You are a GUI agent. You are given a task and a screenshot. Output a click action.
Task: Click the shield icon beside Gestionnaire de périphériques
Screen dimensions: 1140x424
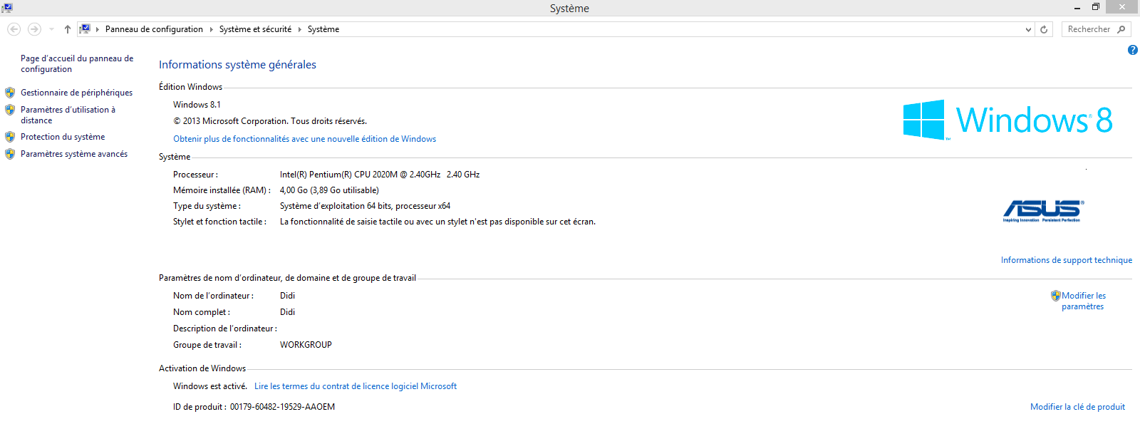10,93
